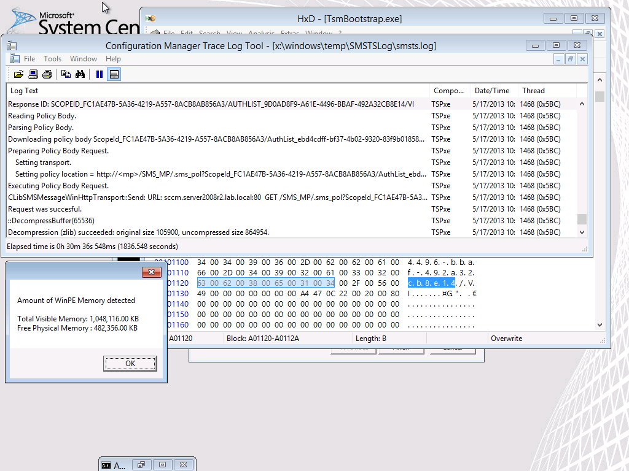Click the HxD - [TsmBootstrap.exe] title bar
This screenshot has width=629, height=471.
point(349,18)
